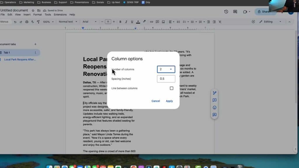Click the clear formatting icon

[220, 22]
